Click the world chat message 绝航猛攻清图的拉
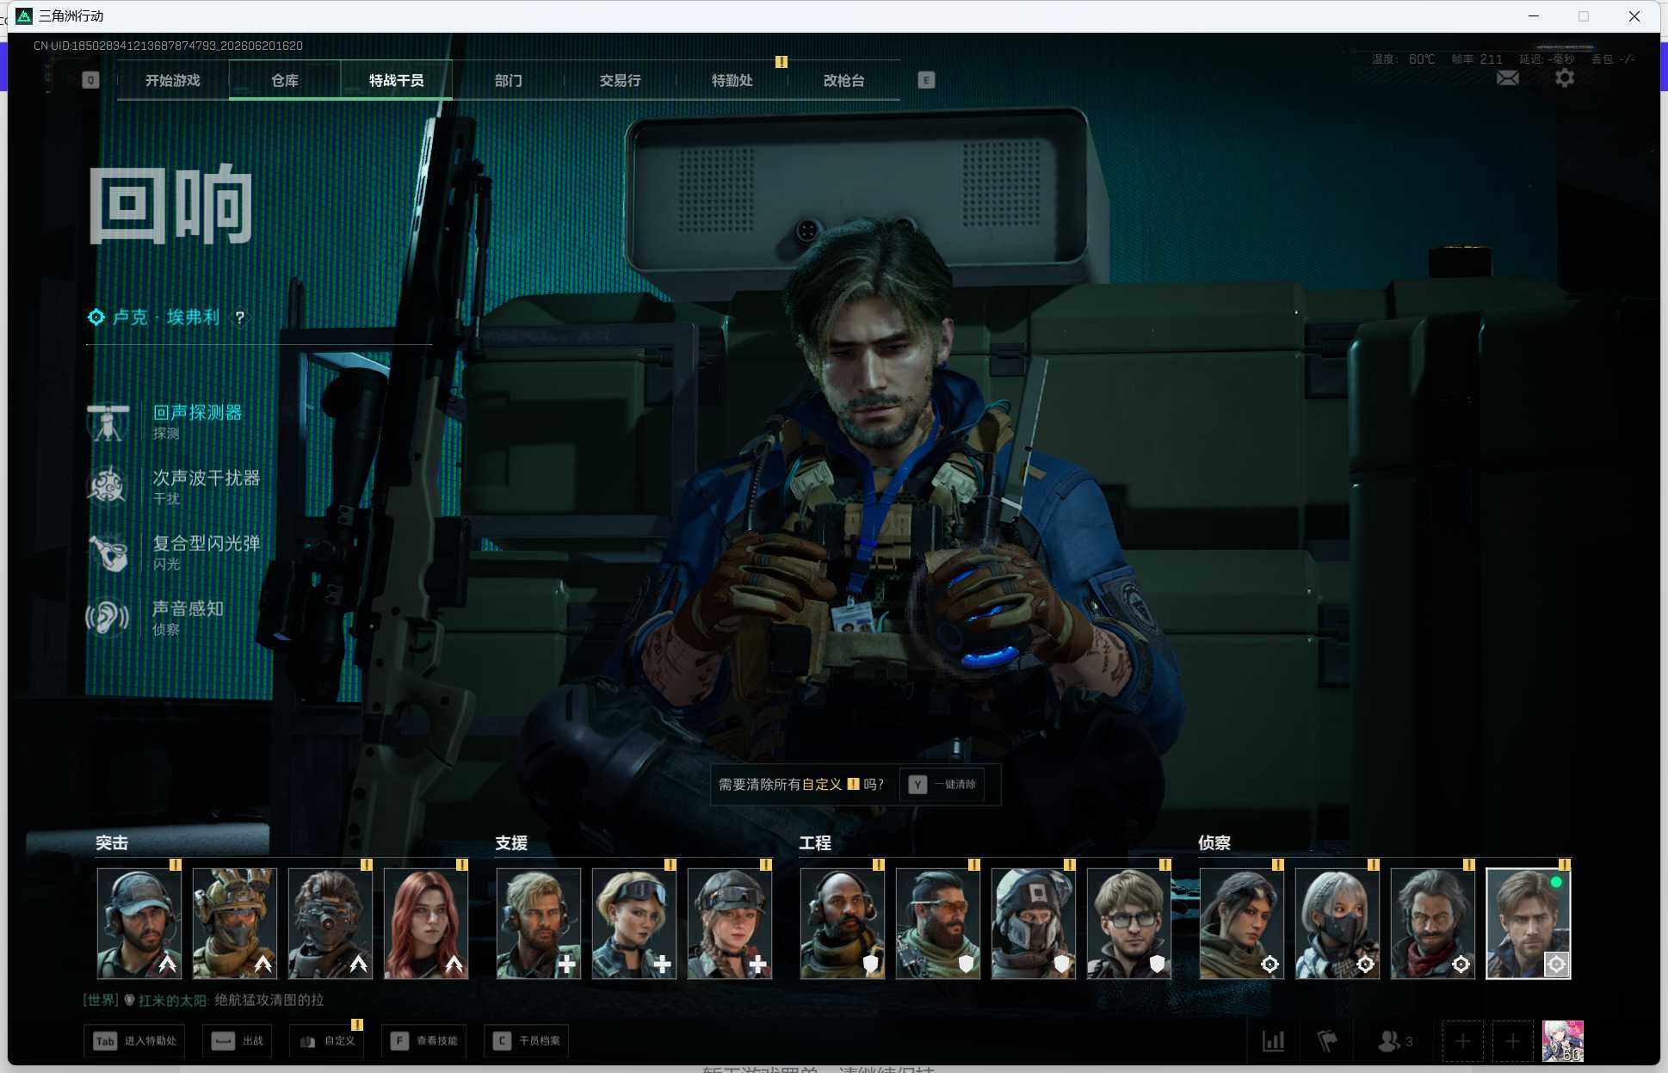This screenshot has width=1668, height=1073. 269,1000
